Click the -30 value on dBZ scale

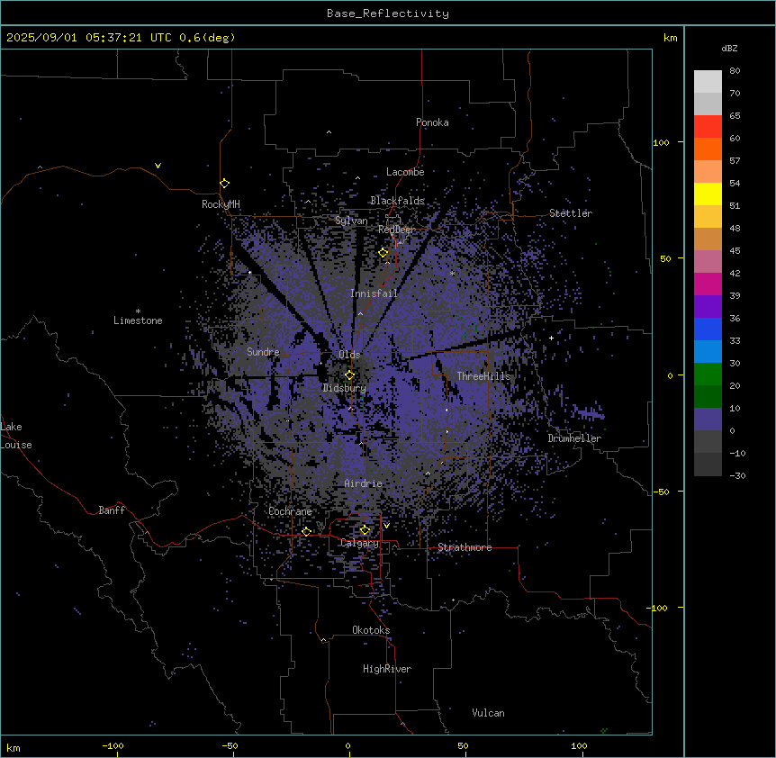[x=737, y=476]
